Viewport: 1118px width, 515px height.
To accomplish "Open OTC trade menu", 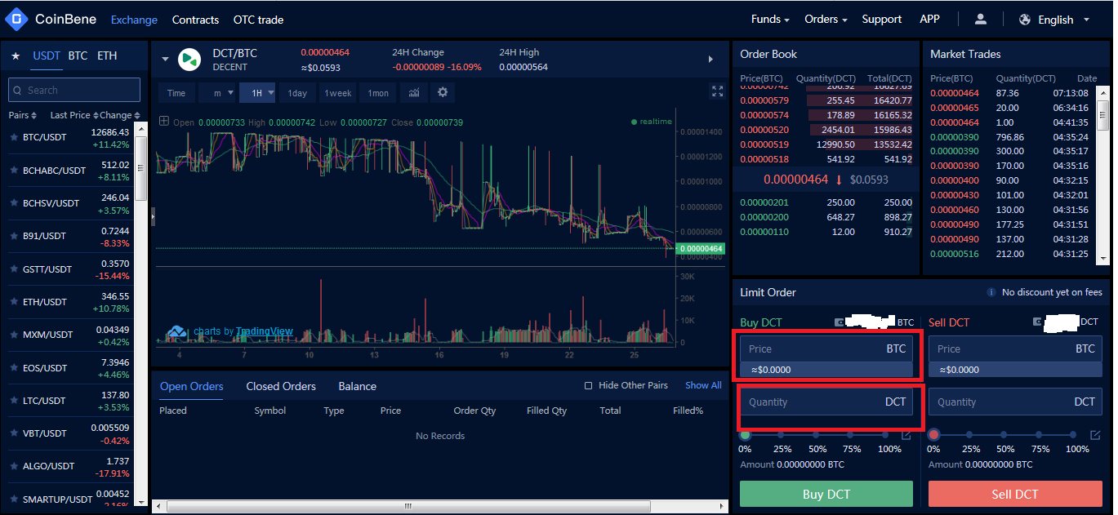I will pyautogui.click(x=258, y=20).
